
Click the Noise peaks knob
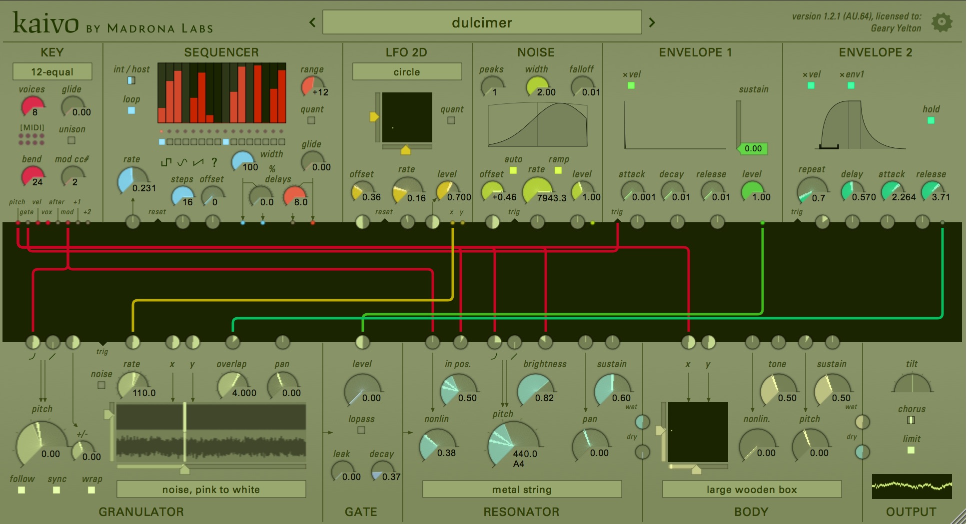coord(492,86)
